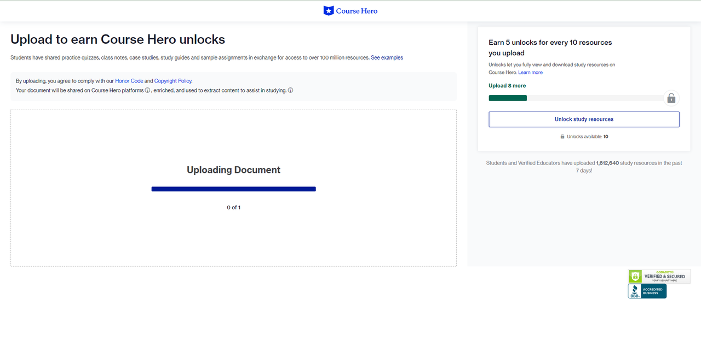This screenshot has height=339, width=701.
Task: Open the Honor Code link
Action: coord(129,81)
